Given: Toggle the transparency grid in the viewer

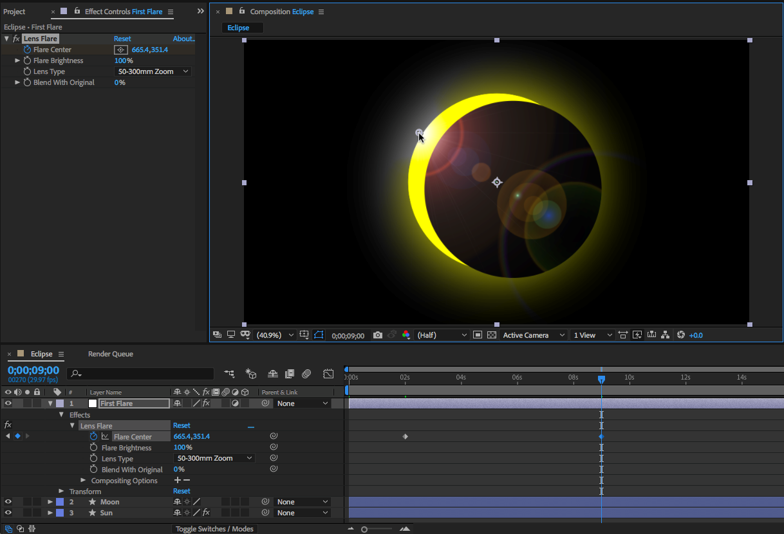Looking at the screenshot, I should [x=492, y=335].
